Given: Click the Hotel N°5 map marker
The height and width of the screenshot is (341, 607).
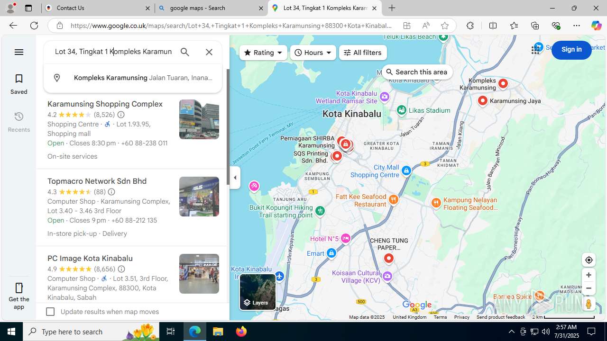Looking at the screenshot, I should (345, 238).
